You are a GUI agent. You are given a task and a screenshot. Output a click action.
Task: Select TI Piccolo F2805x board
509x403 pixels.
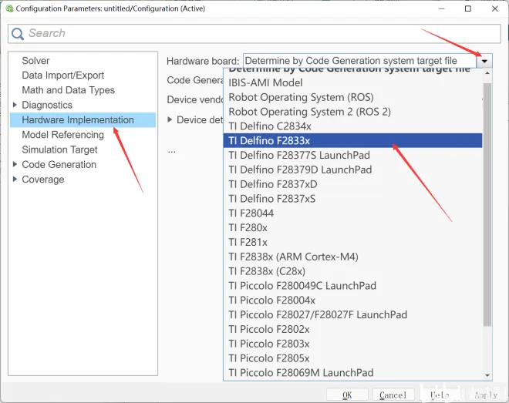tap(353, 358)
